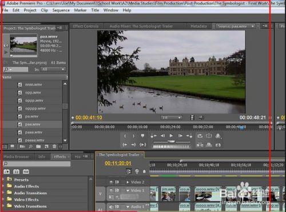Switch to Metadata tab
The height and width of the screenshot is (212, 286).
click(198, 26)
